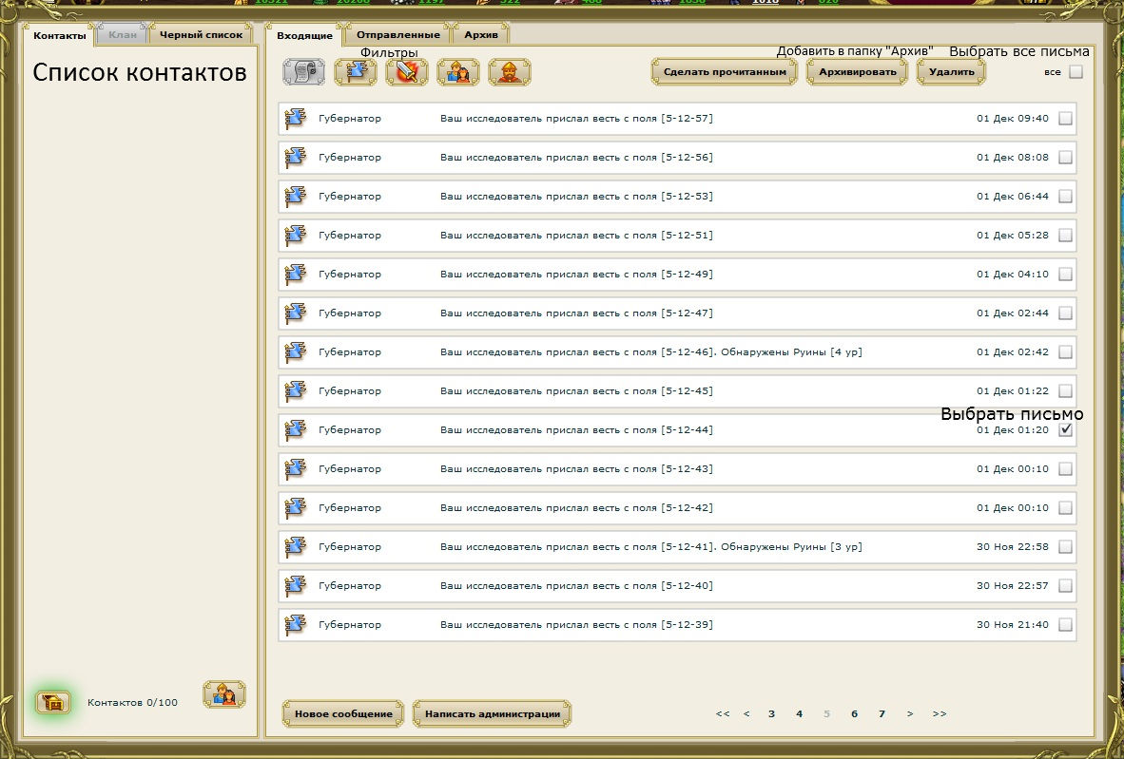Tick the checkbox for message [5-12-57]

(1065, 119)
